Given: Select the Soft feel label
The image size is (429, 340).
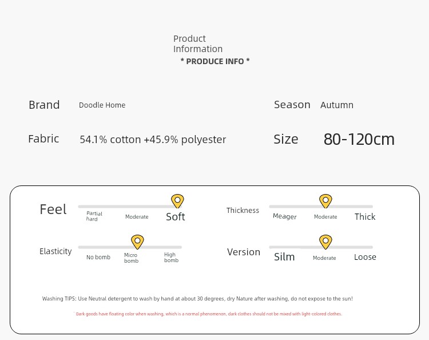Looking at the screenshot, I should (x=176, y=217).
